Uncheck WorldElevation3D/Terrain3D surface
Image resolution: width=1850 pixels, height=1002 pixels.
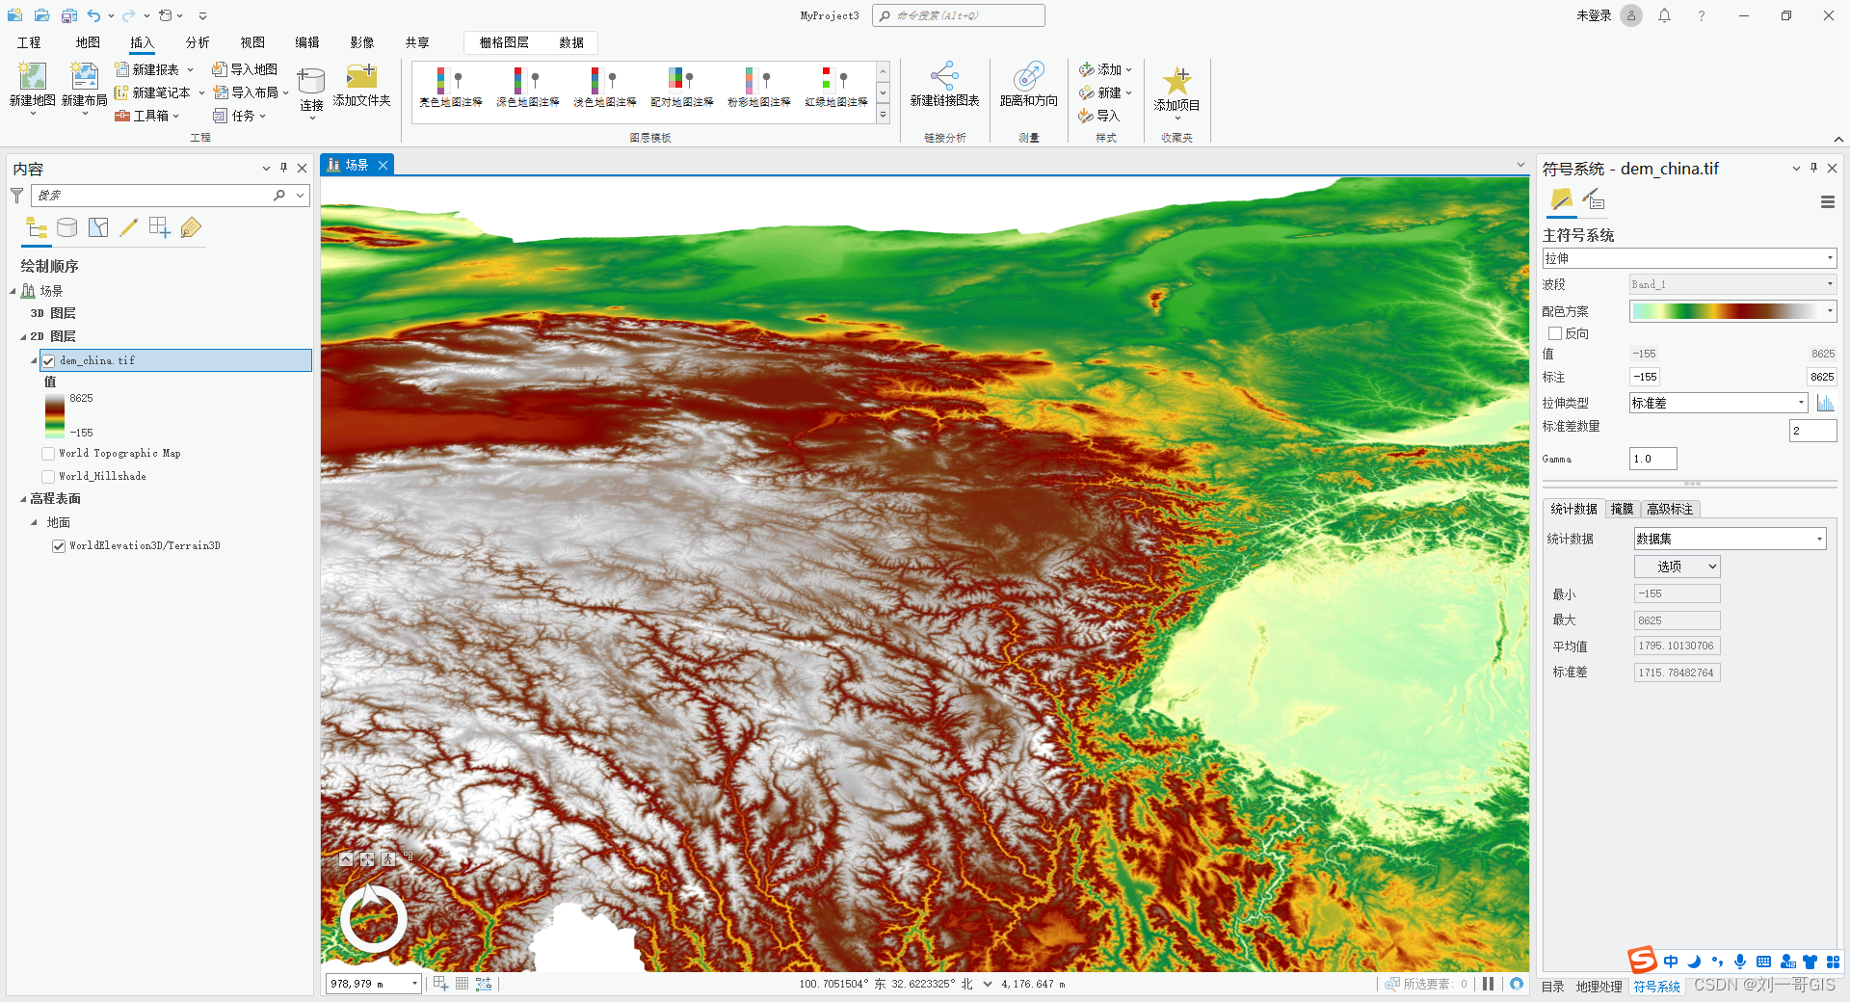click(x=59, y=545)
